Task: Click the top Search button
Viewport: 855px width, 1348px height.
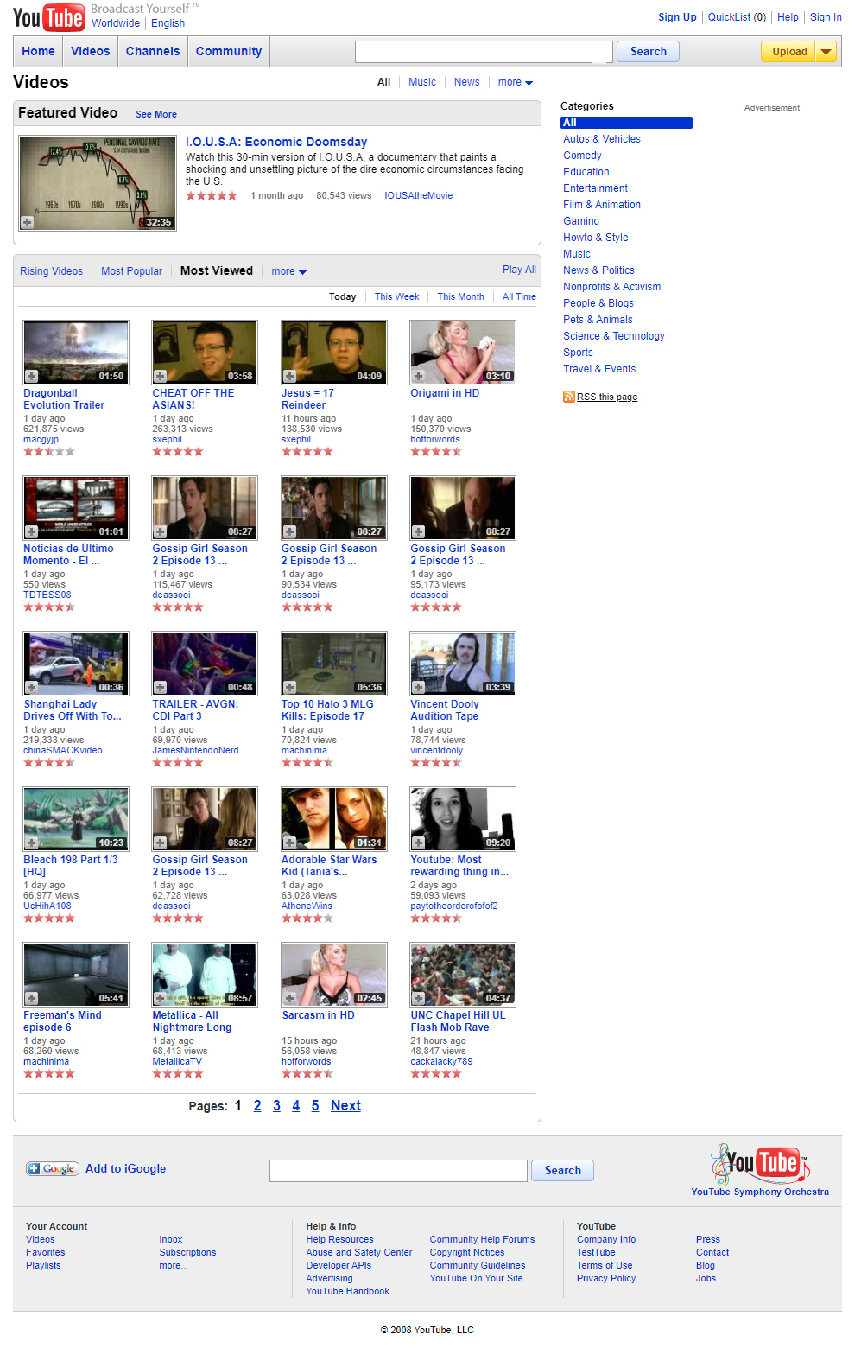Action: [648, 52]
